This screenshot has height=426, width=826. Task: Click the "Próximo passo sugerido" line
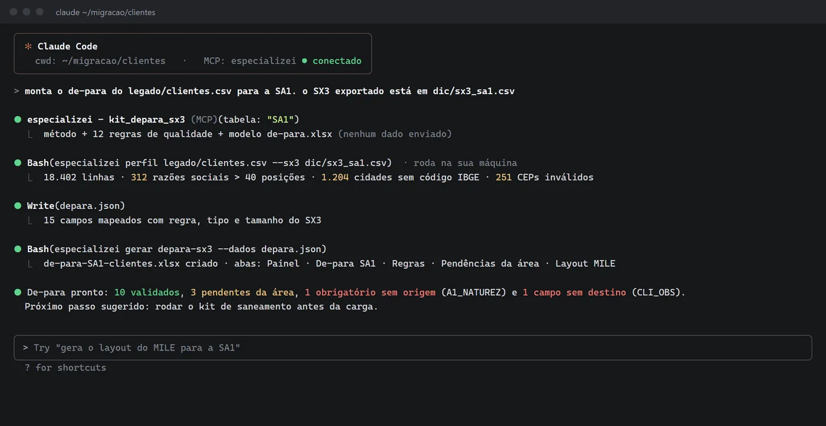201,306
